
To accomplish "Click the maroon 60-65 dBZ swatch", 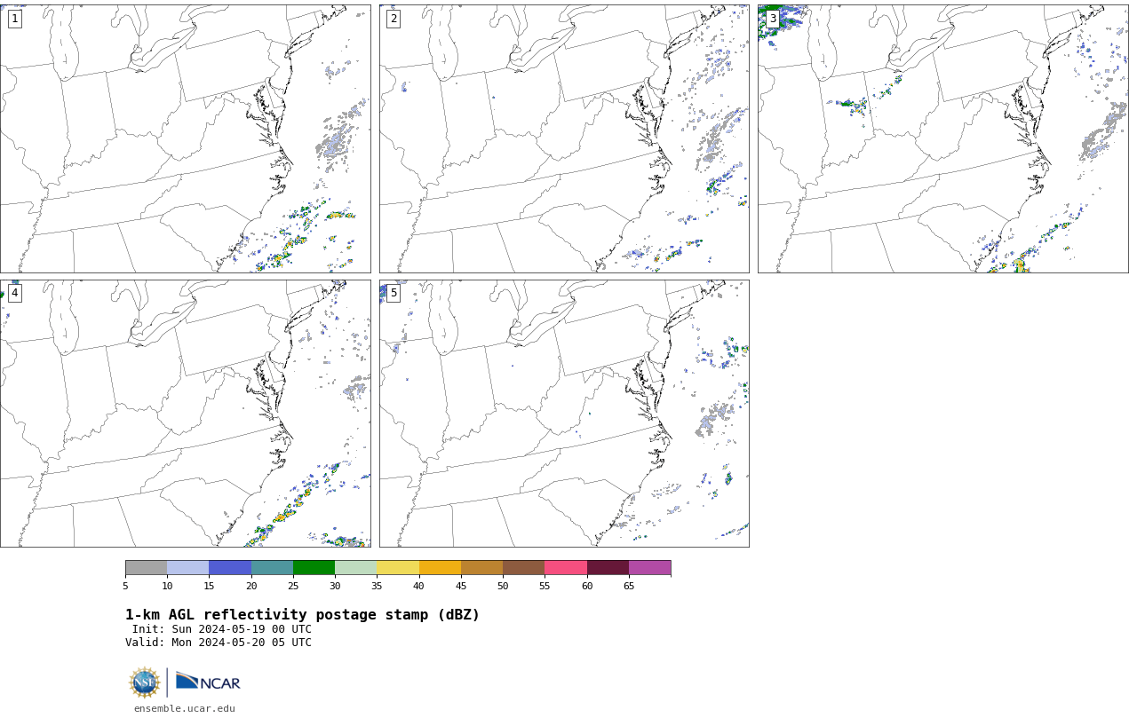I will click(608, 568).
